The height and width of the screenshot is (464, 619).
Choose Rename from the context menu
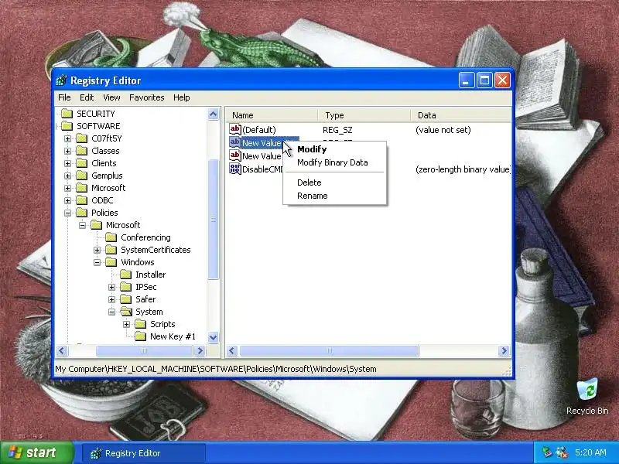click(334, 196)
